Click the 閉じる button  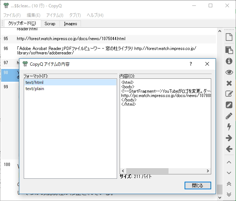click(198, 185)
